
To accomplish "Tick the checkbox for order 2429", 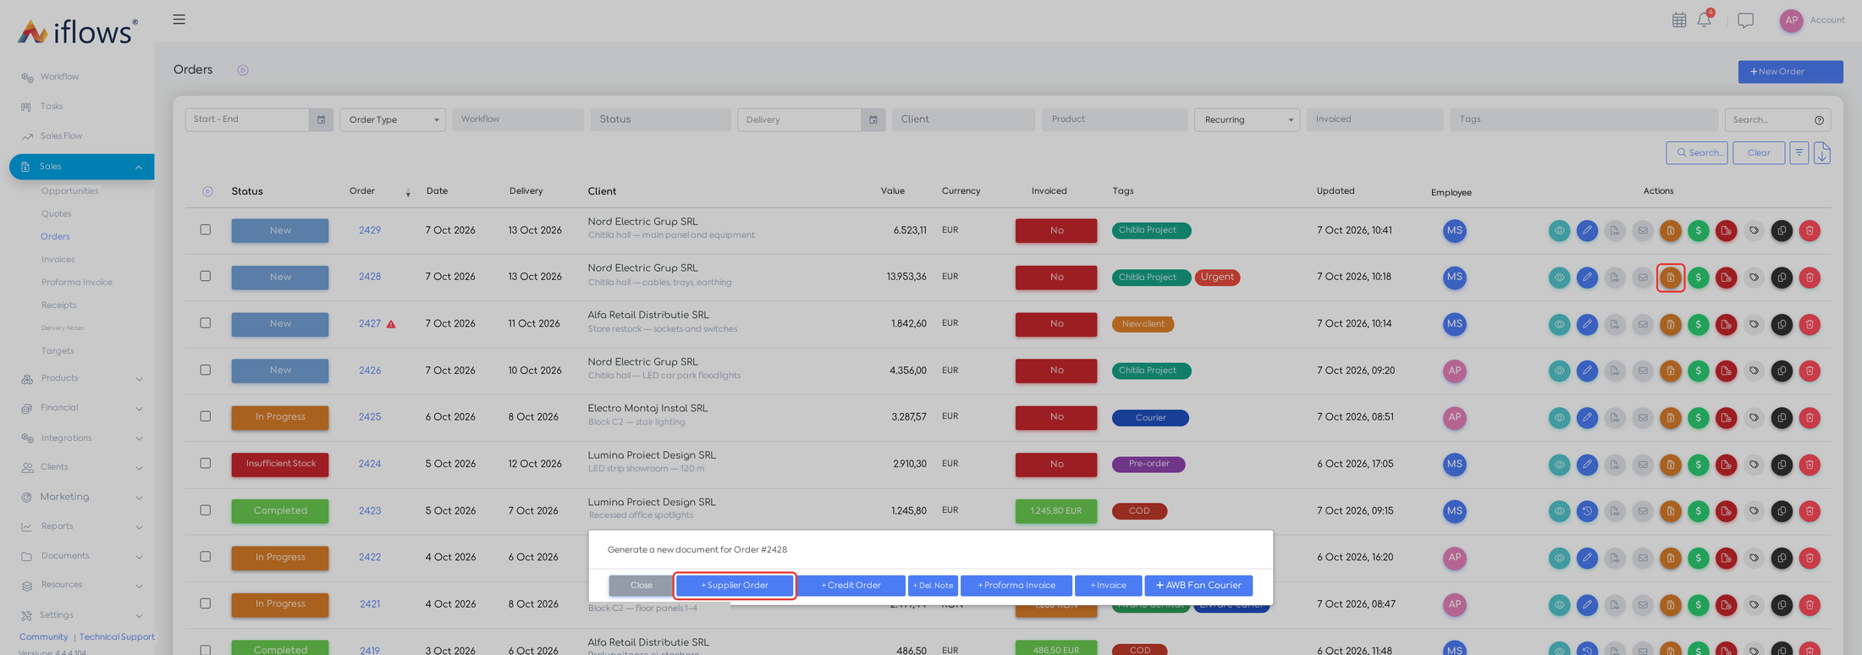I will (206, 230).
